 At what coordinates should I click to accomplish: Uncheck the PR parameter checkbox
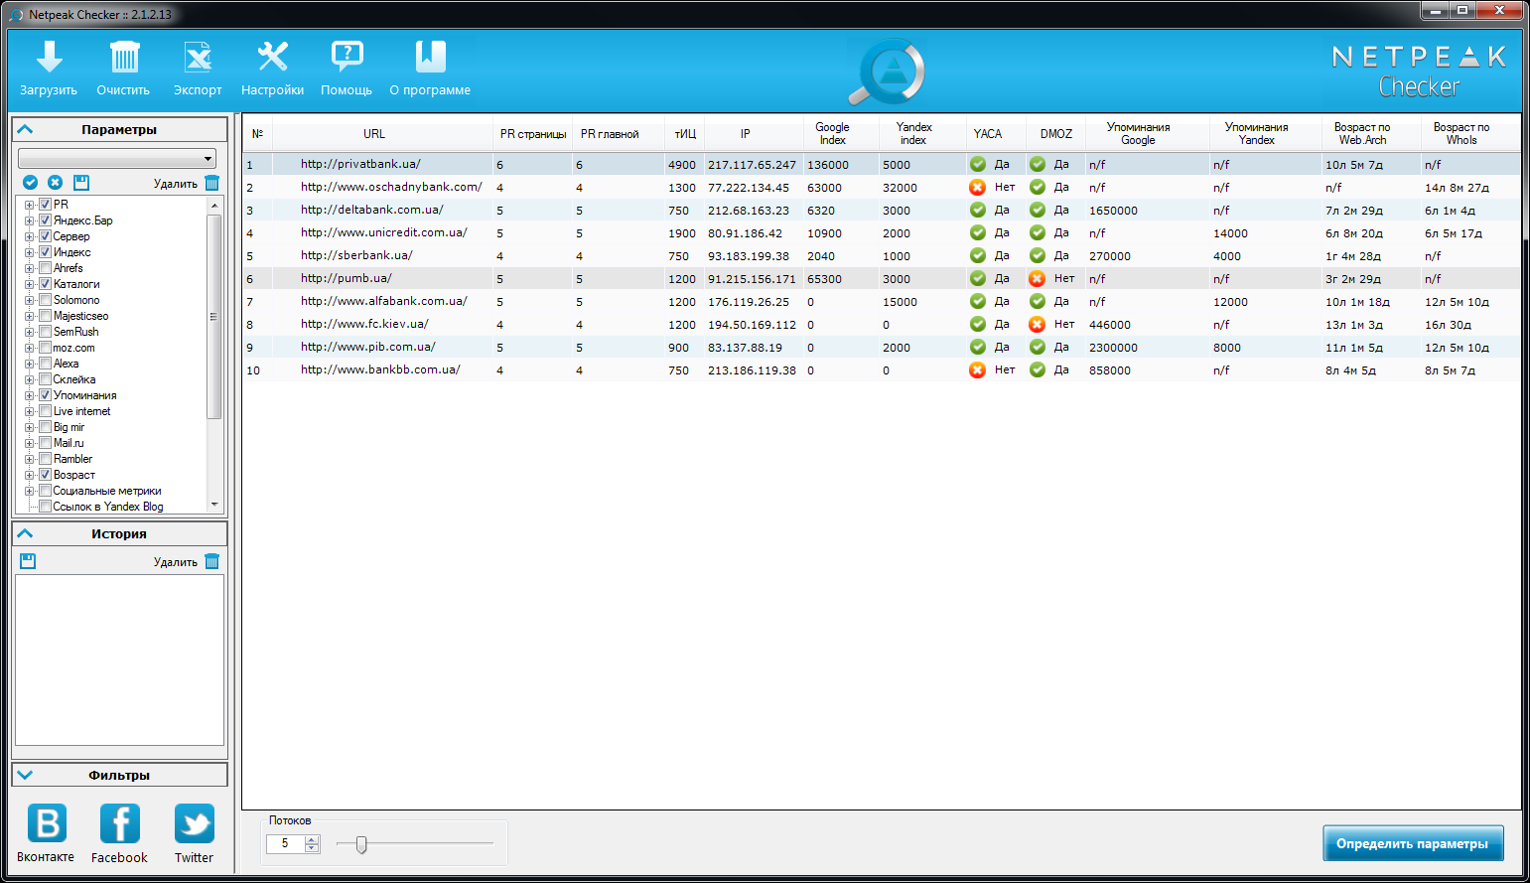45,204
